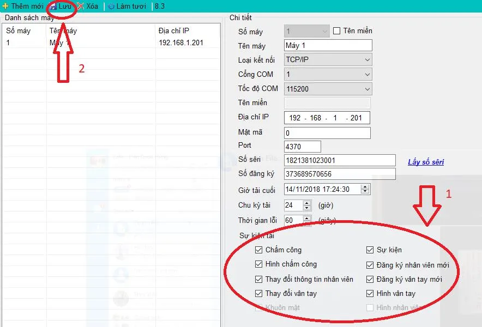Disable the Hình vân tay checkbox
This screenshot has height=327, width=482.
tap(370, 294)
